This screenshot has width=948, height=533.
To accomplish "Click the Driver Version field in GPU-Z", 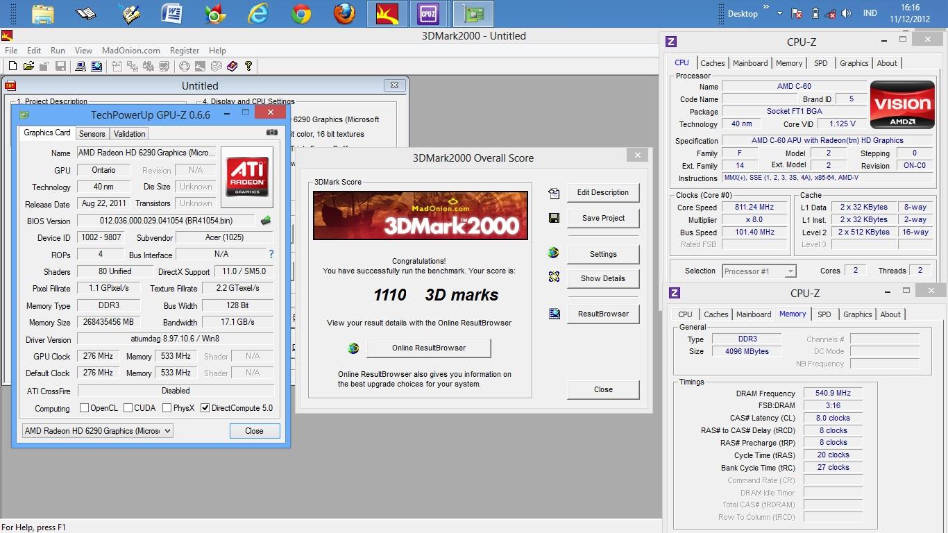I will 175,339.
